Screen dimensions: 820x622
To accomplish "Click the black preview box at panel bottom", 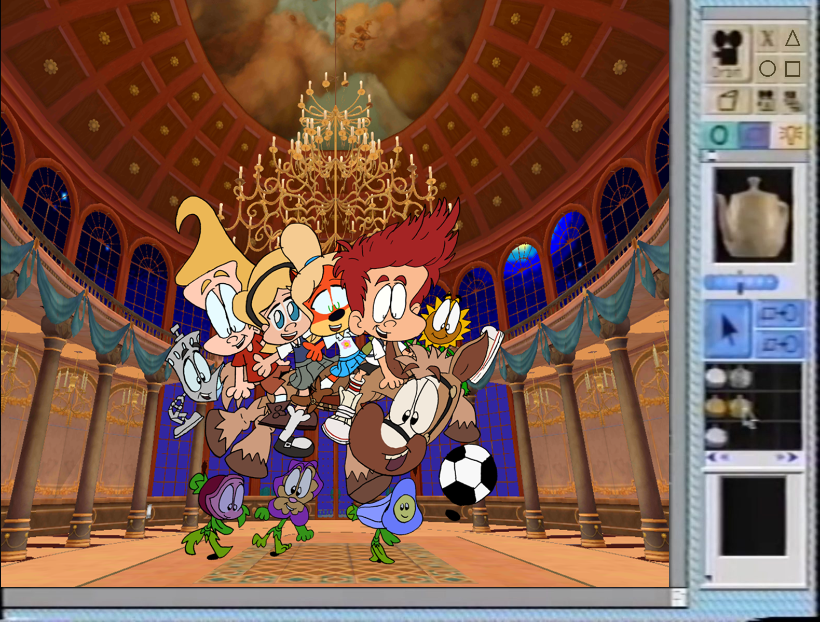I will point(754,516).
